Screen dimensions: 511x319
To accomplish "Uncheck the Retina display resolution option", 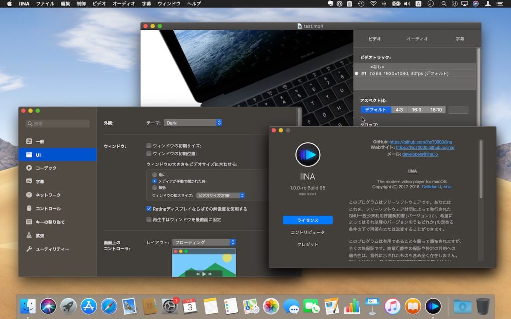I will click(x=149, y=209).
